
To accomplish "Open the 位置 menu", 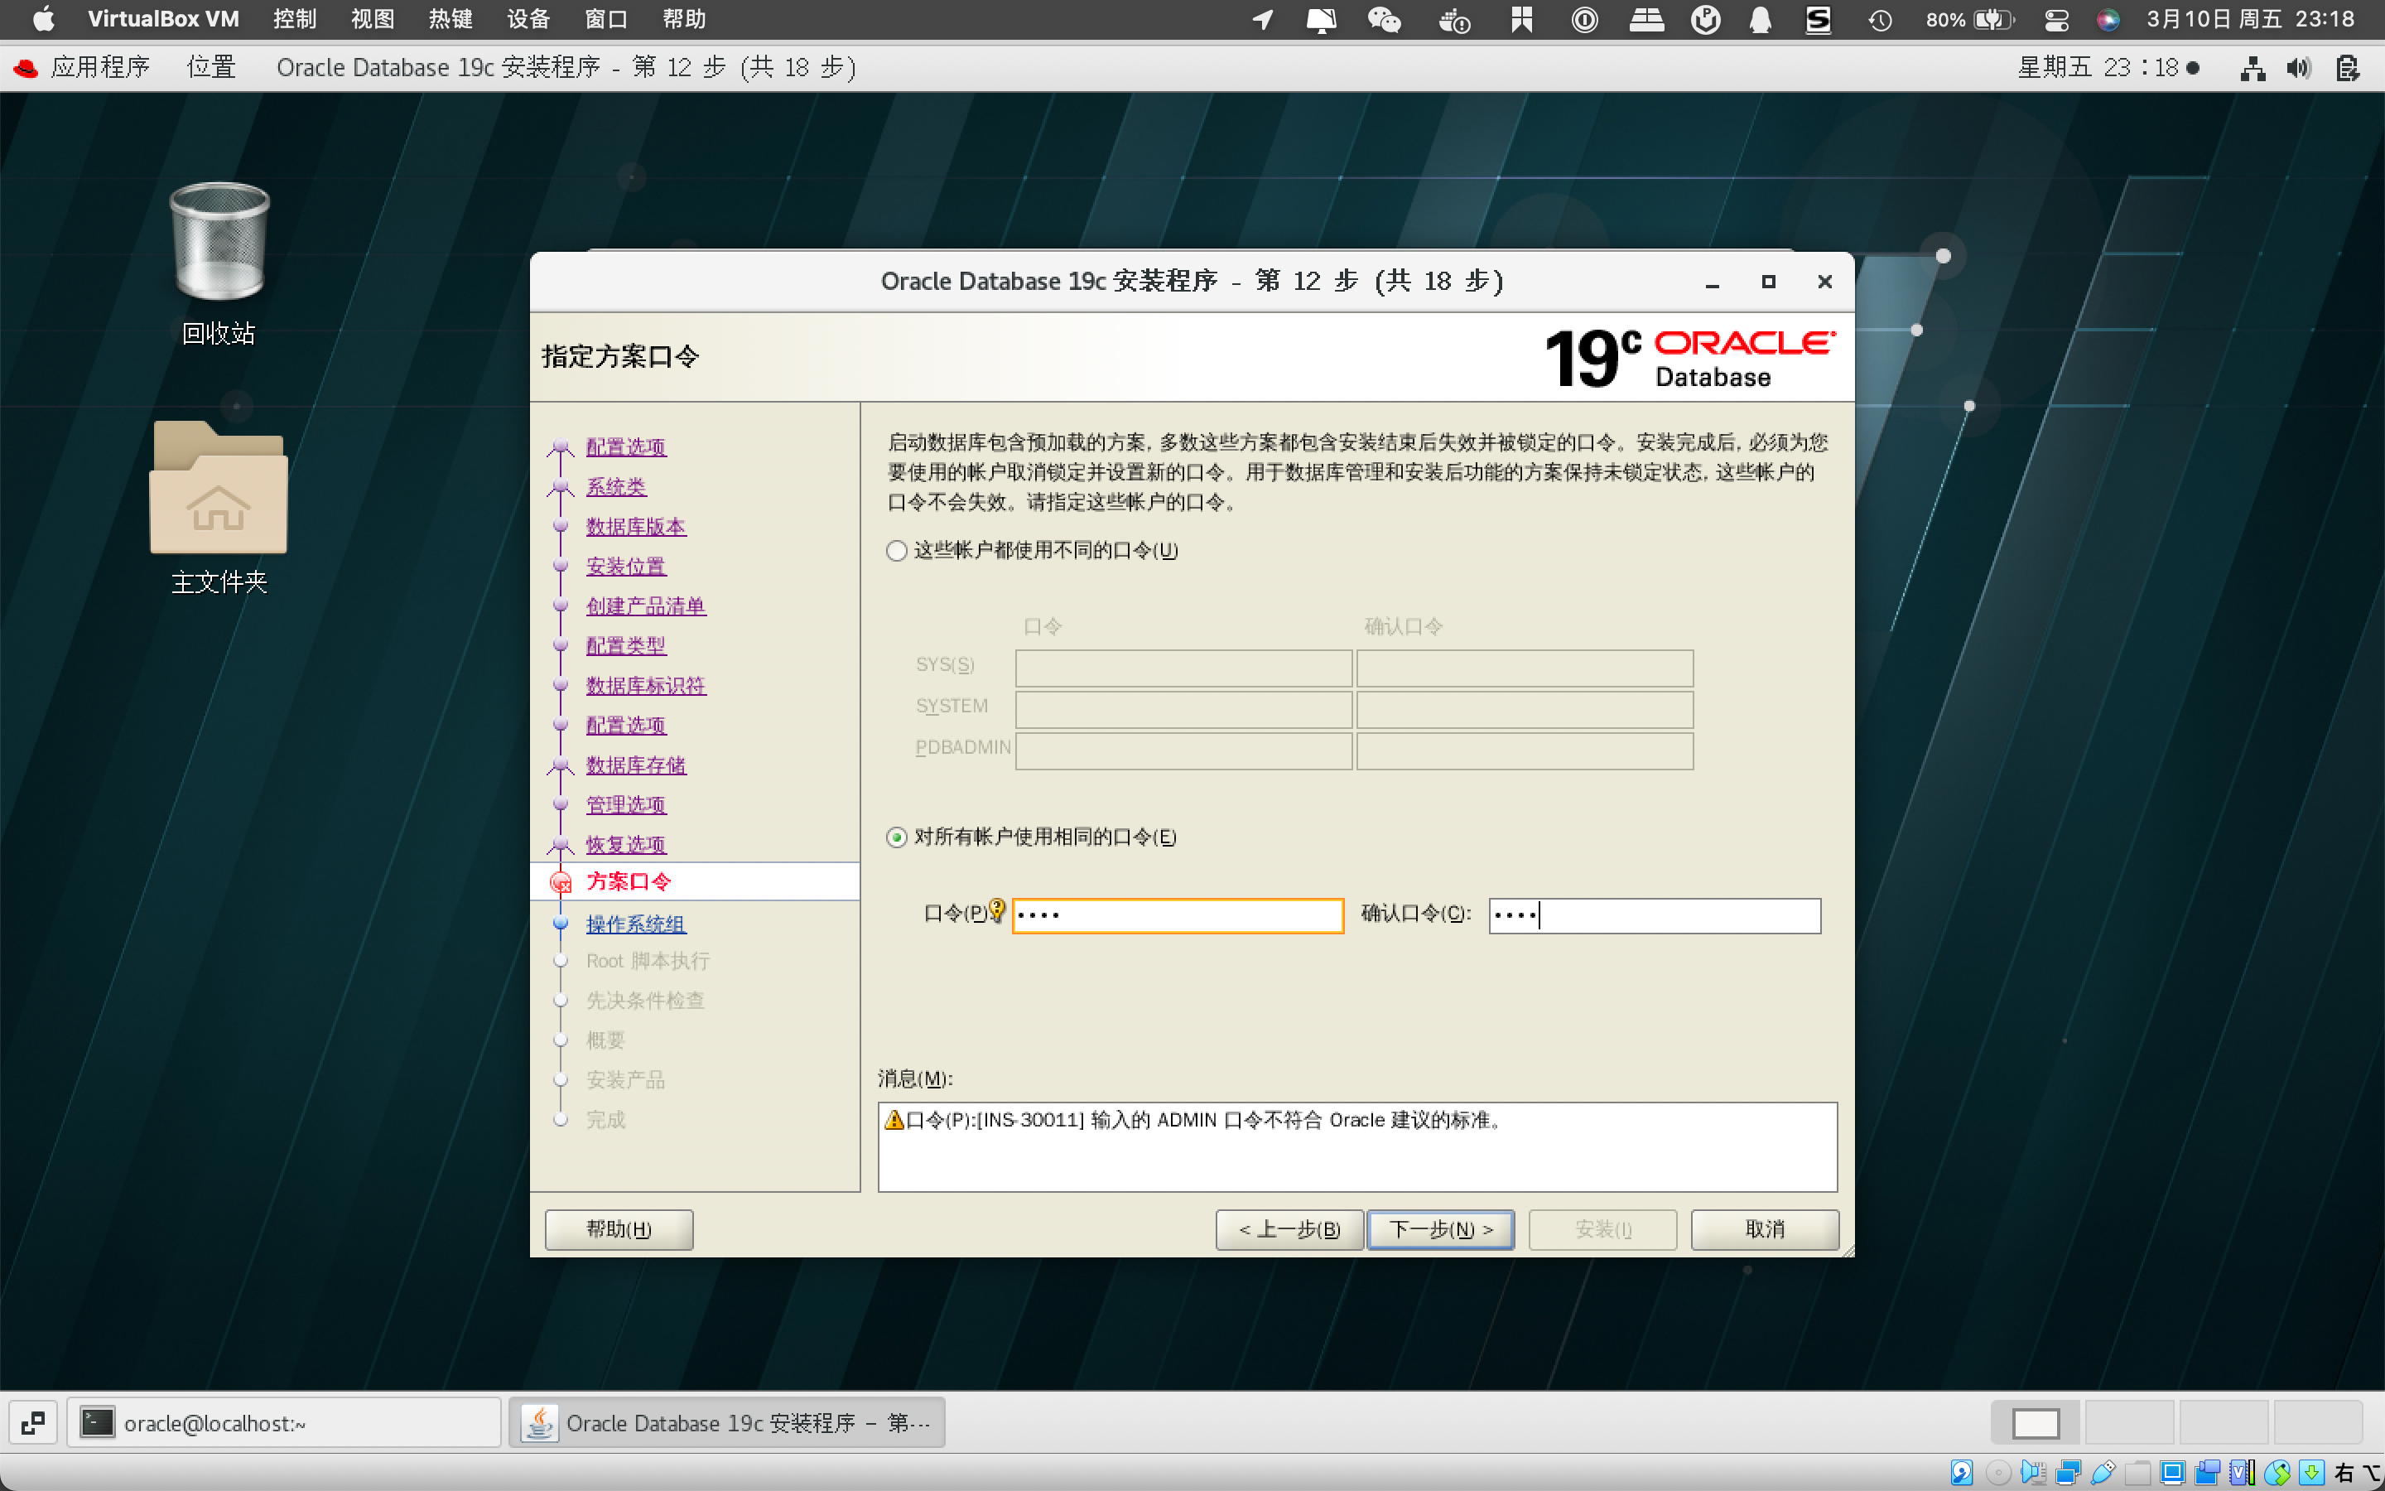I will 211,67.
